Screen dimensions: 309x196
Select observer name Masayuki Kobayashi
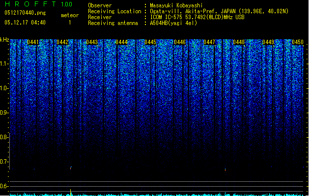[176, 5]
